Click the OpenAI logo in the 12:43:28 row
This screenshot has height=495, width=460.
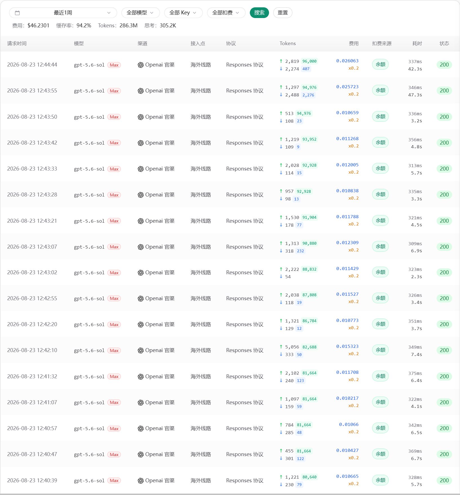click(141, 195)
